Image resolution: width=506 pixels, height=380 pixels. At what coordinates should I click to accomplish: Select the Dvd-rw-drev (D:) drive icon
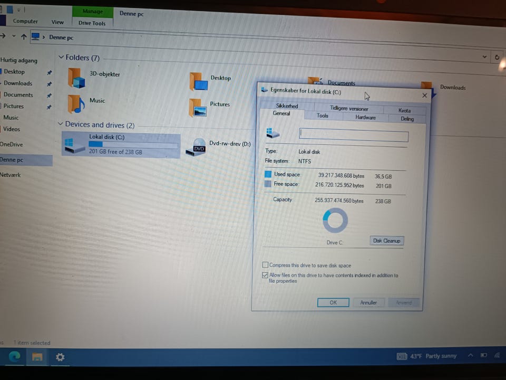click(x=196, y=147)
